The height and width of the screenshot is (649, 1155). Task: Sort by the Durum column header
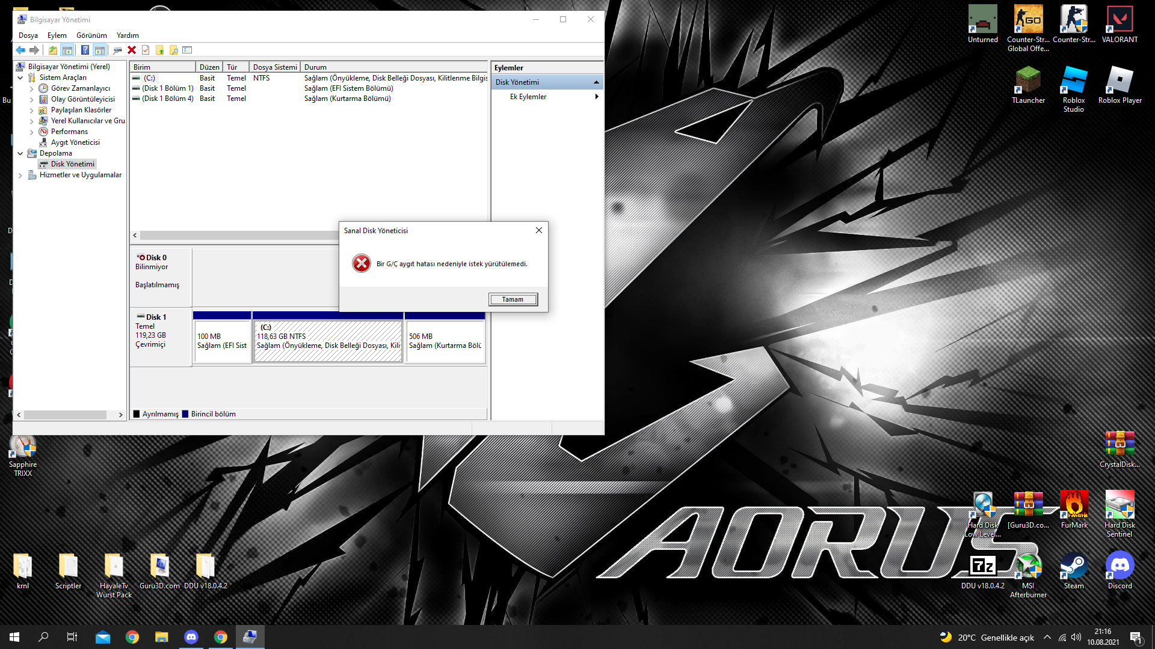[x=394, y=67]
